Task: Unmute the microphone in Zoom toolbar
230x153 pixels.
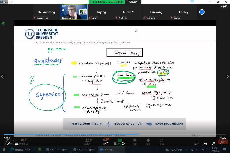Action: click(6, 141)
